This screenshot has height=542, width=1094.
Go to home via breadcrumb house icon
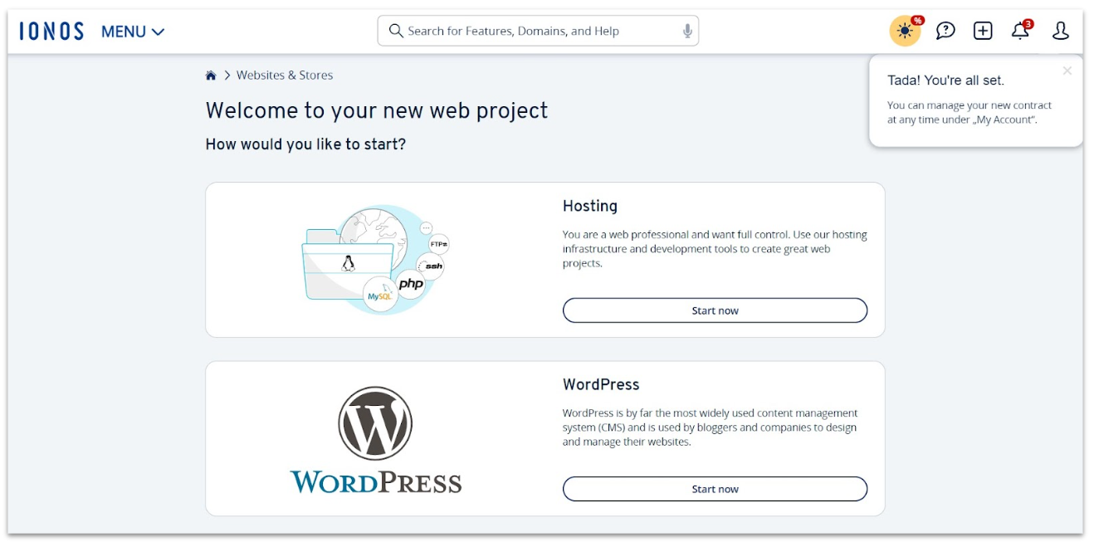pos(211,76)
